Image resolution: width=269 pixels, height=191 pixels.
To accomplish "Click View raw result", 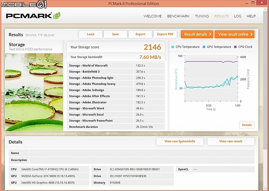I will pos(231,141).
